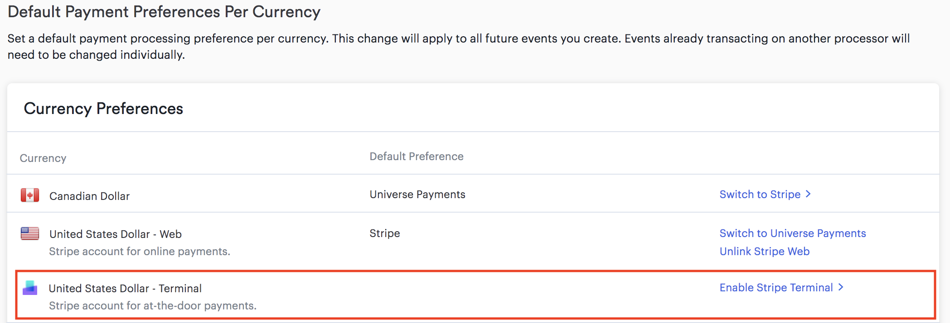Click the Universe Payments preference value
This screenshot has height=323, width=950.
click(417, 195)
